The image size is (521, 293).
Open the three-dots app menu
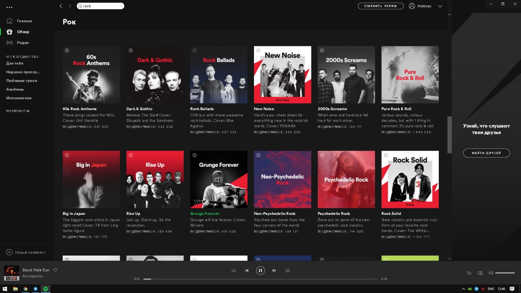point(10,7)
